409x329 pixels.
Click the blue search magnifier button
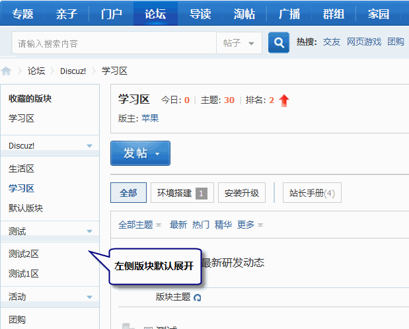coord(279,43)
